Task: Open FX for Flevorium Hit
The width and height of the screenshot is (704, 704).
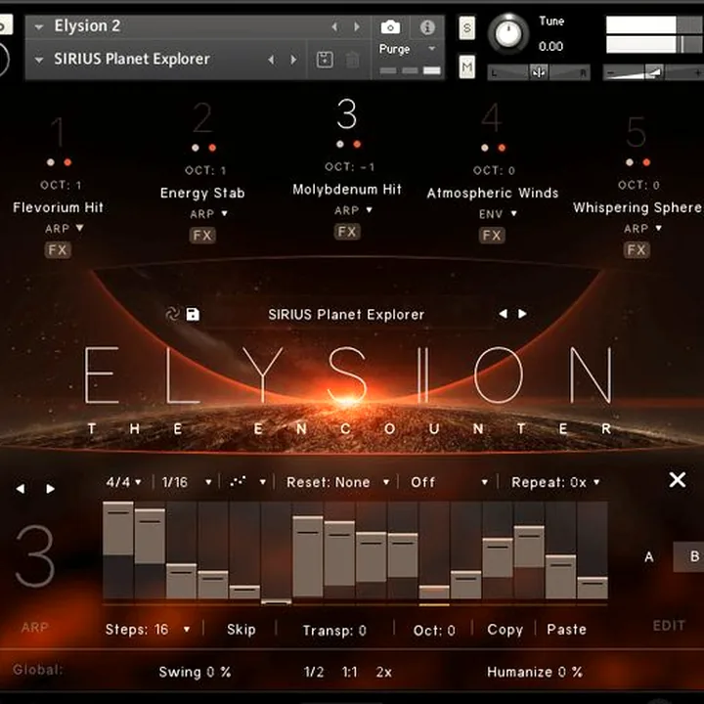Action: 58,250
